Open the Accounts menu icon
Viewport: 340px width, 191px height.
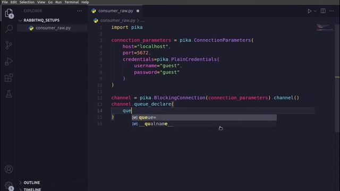[x=8, y=169]
